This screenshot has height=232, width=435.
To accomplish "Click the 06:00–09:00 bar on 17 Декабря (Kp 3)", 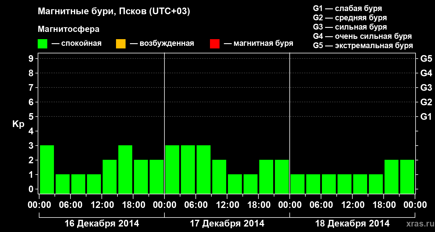I will click(x=204, y=169).
